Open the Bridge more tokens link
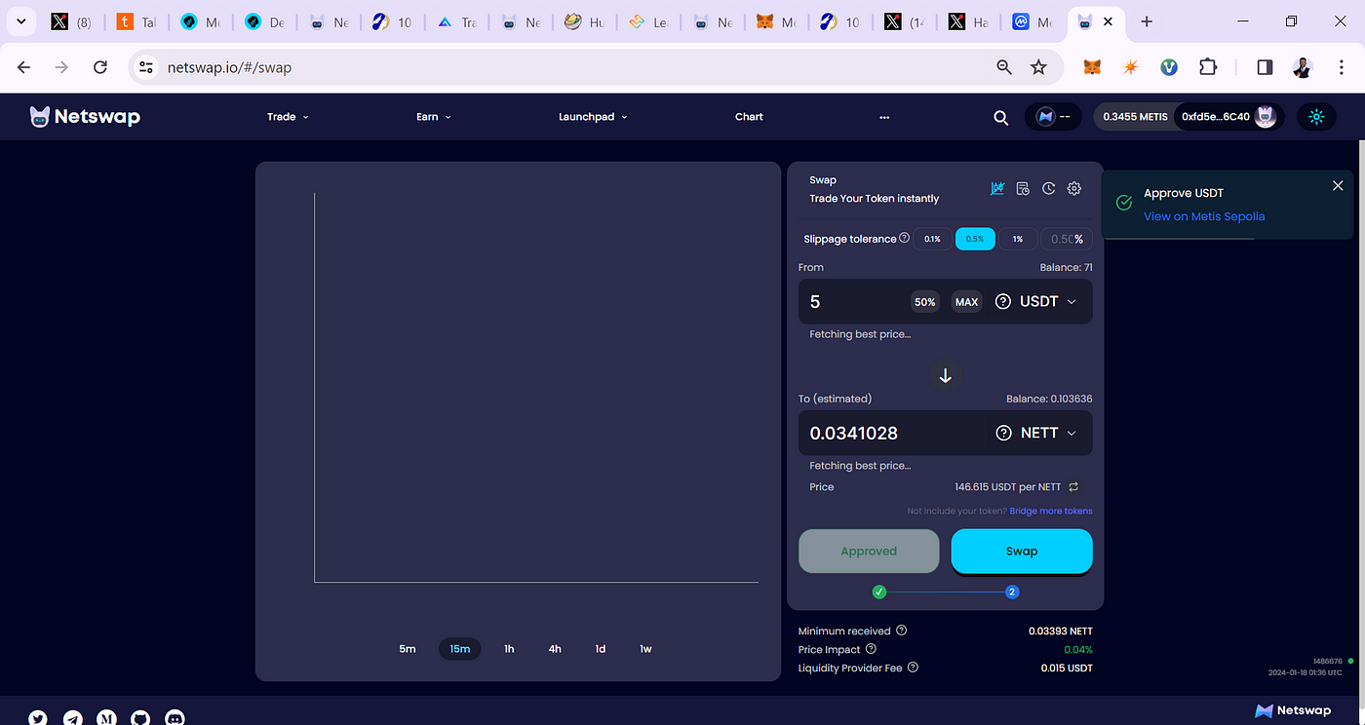1365x725 pixels. tap(1051, 511)
